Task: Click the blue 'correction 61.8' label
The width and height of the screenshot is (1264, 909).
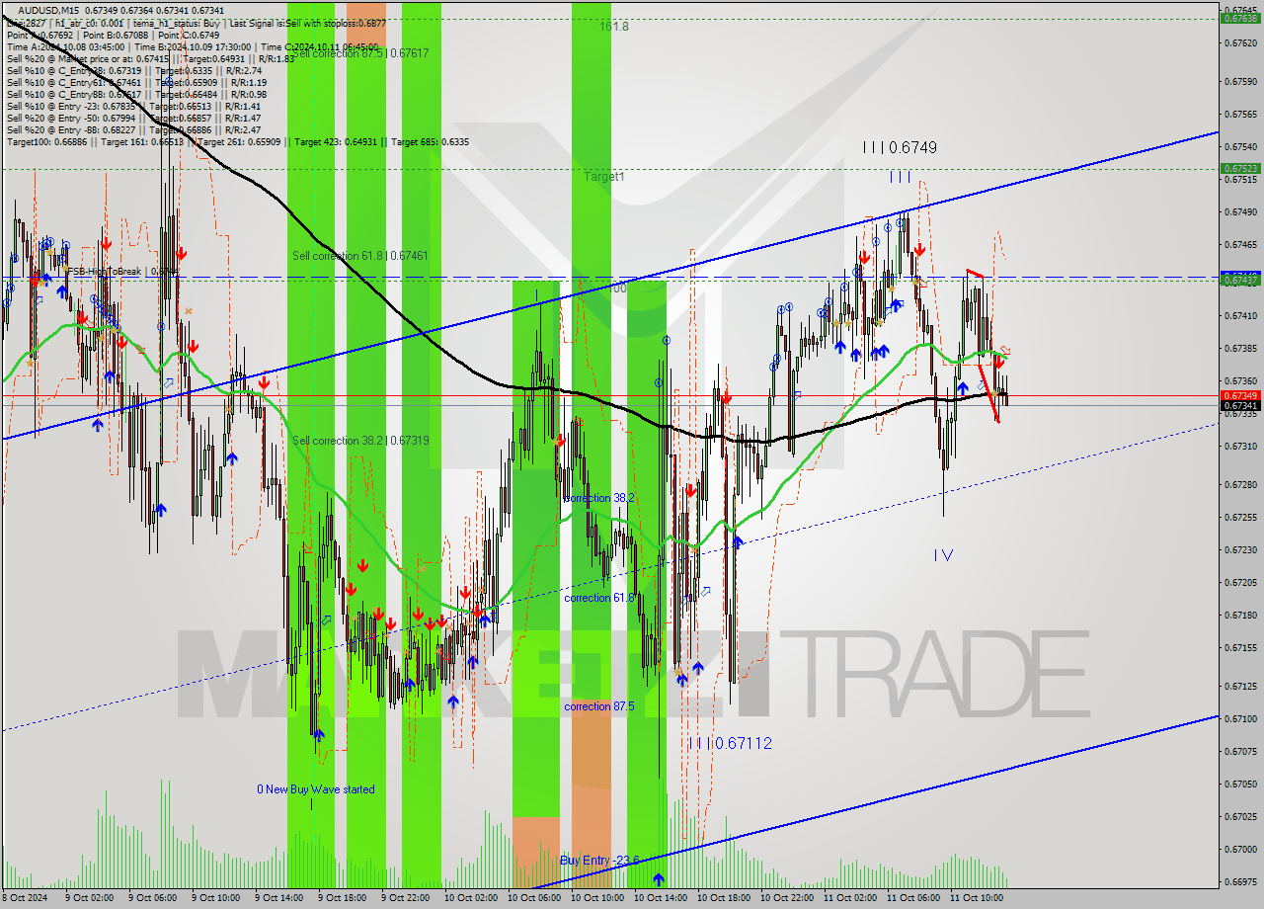Action: (599, 598)
